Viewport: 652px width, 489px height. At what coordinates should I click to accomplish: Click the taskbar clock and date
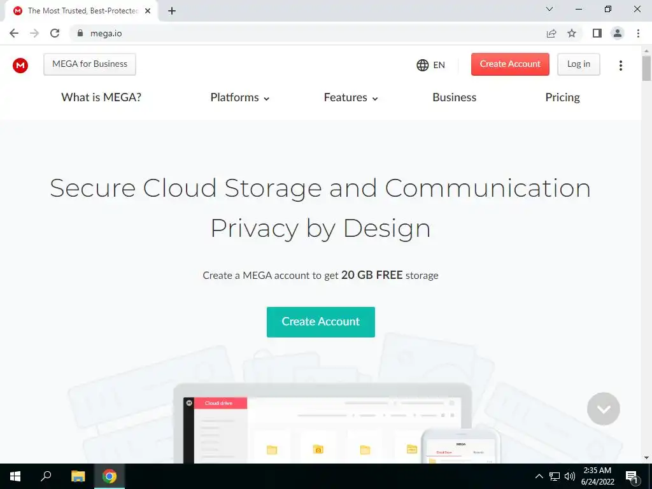tap(597, 476)
